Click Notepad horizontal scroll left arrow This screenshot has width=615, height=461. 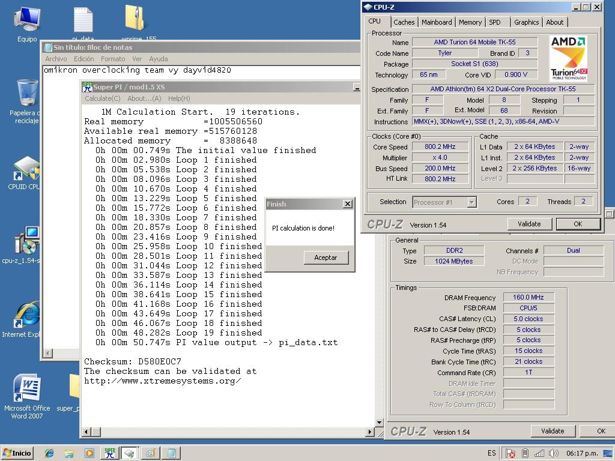(x=48, y=353)
